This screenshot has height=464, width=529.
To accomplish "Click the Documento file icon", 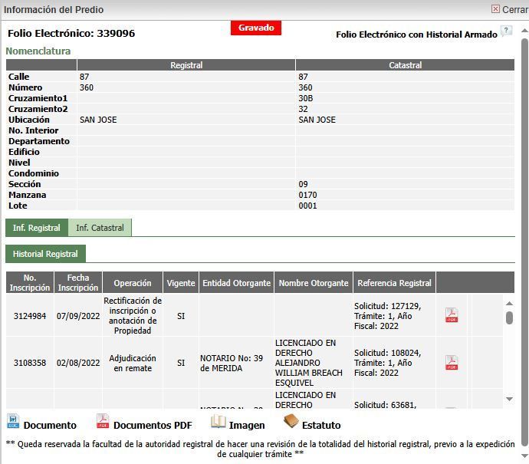I will point(13,421).
